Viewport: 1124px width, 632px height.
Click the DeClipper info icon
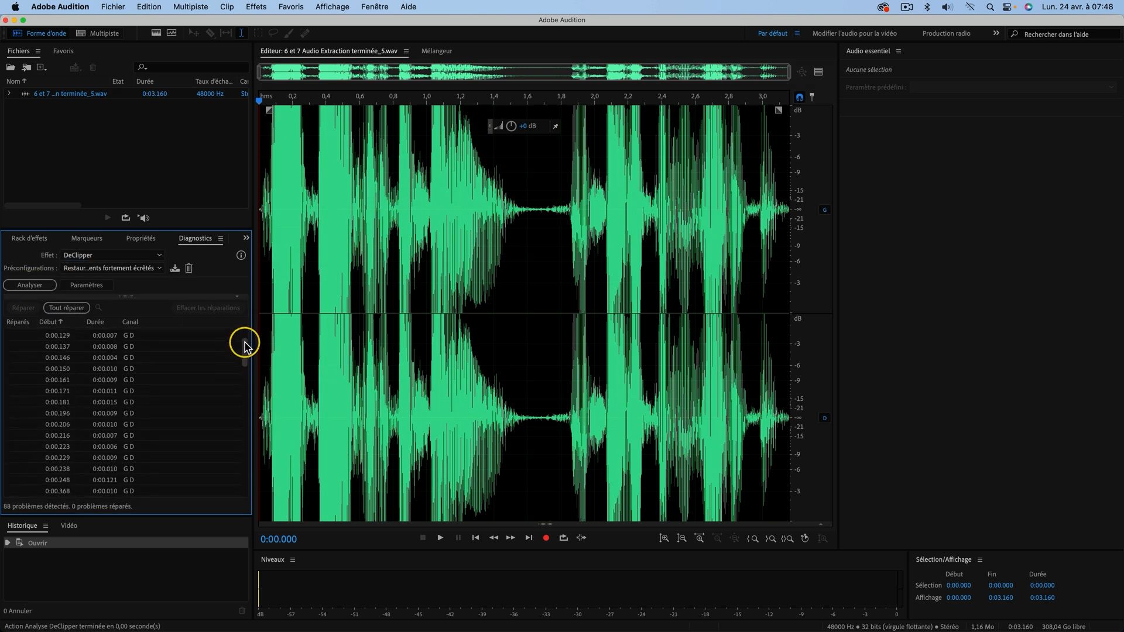pos(241,255)
